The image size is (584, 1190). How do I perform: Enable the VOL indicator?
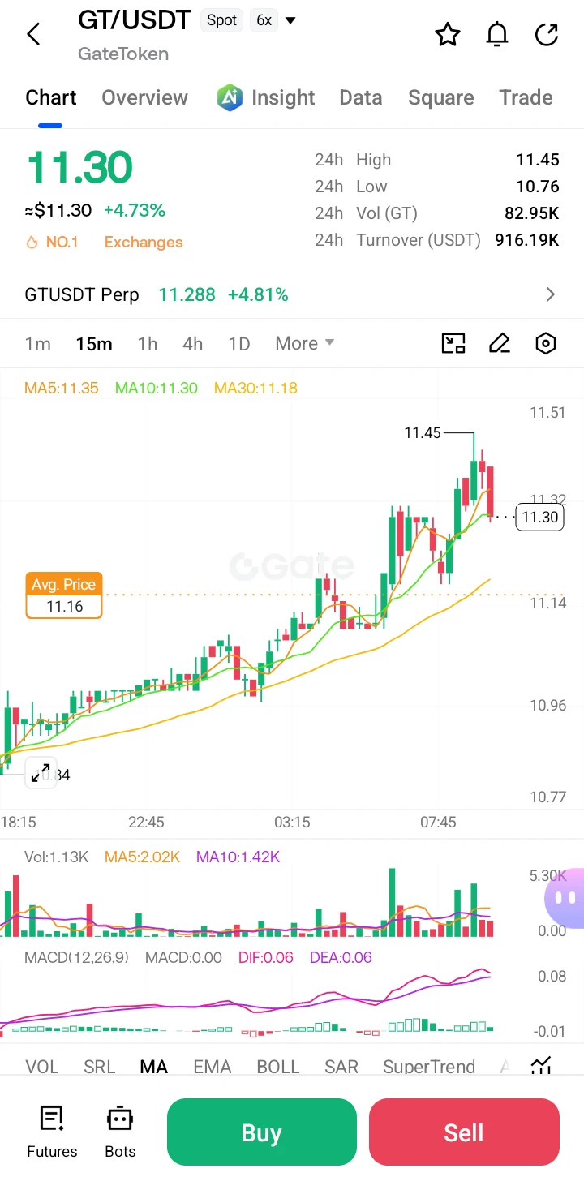point(42,1066)
